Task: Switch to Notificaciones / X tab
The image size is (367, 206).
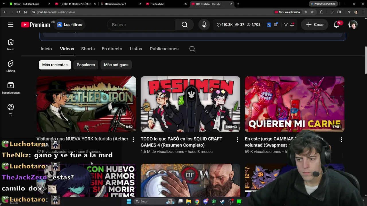Action: pyautogui.click(x=121, y=4)
